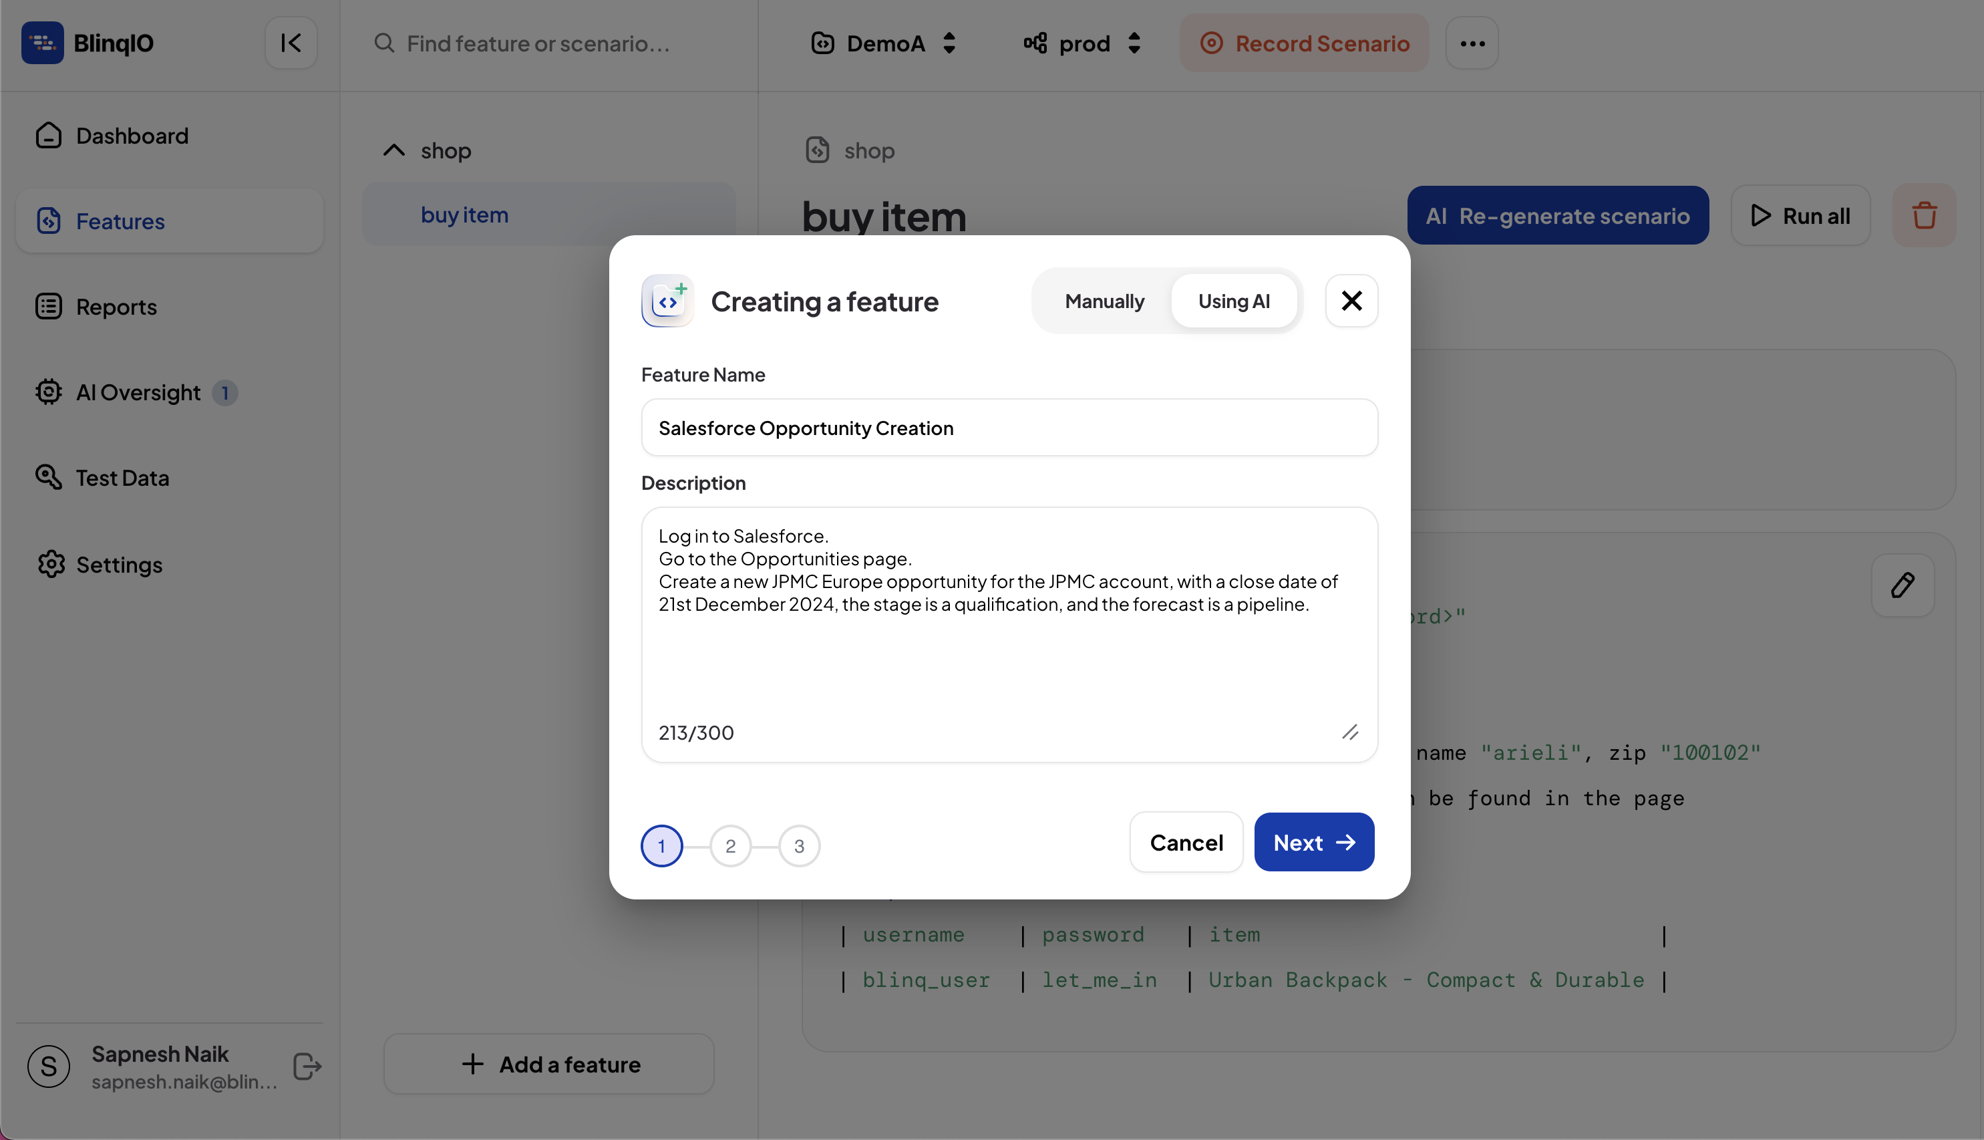The image size is (1984, 1140).
Task: Click the description resize handle
Action: pos(1350,732)
